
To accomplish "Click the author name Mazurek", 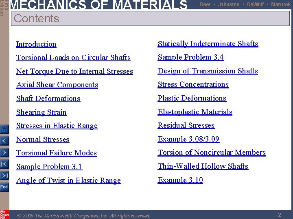I will tap(281, 4).
